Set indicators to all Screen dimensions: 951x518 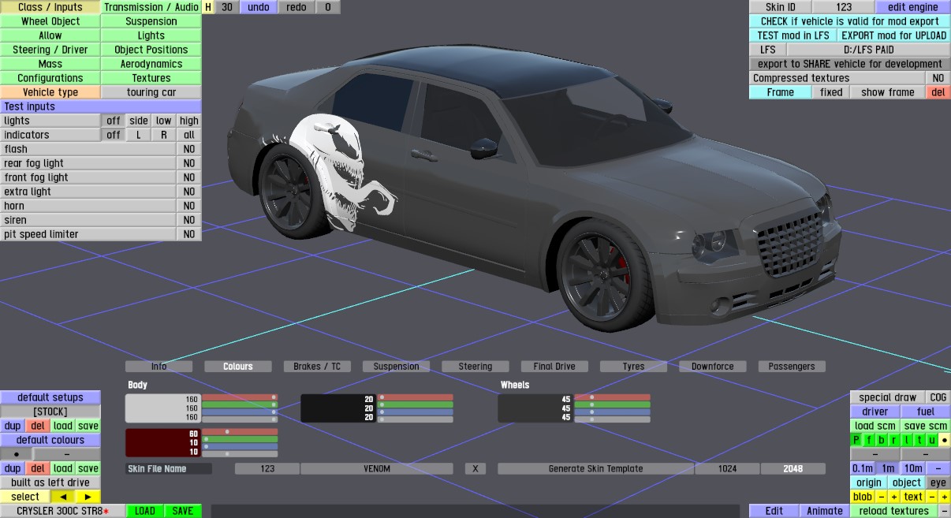tap(189, 135)
